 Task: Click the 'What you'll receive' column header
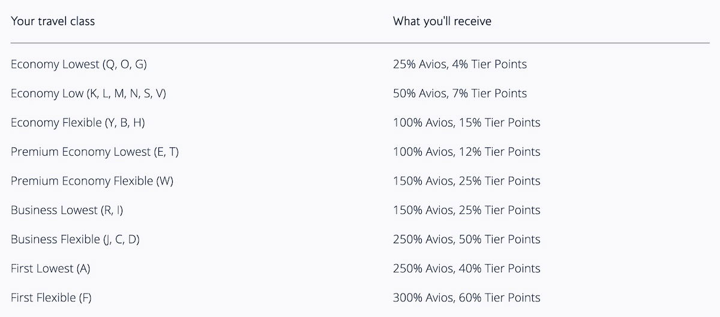click(442, 22)
